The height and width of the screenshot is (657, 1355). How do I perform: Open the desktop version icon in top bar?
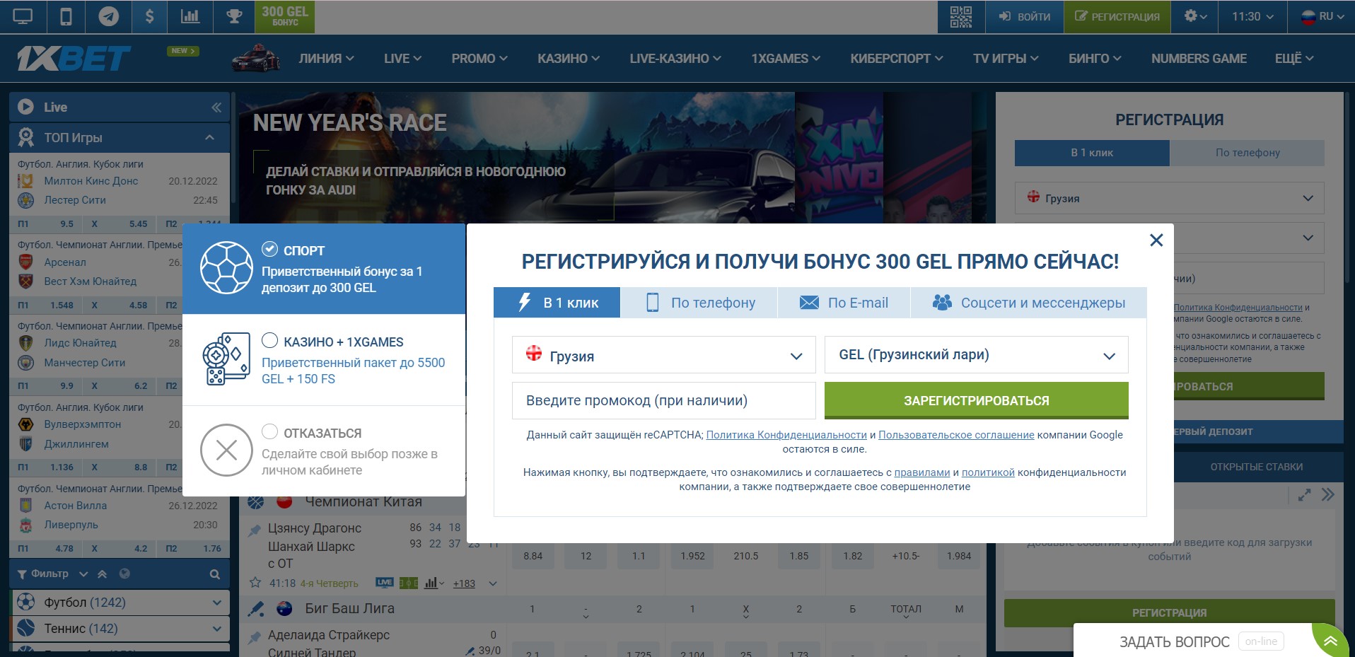23,16
